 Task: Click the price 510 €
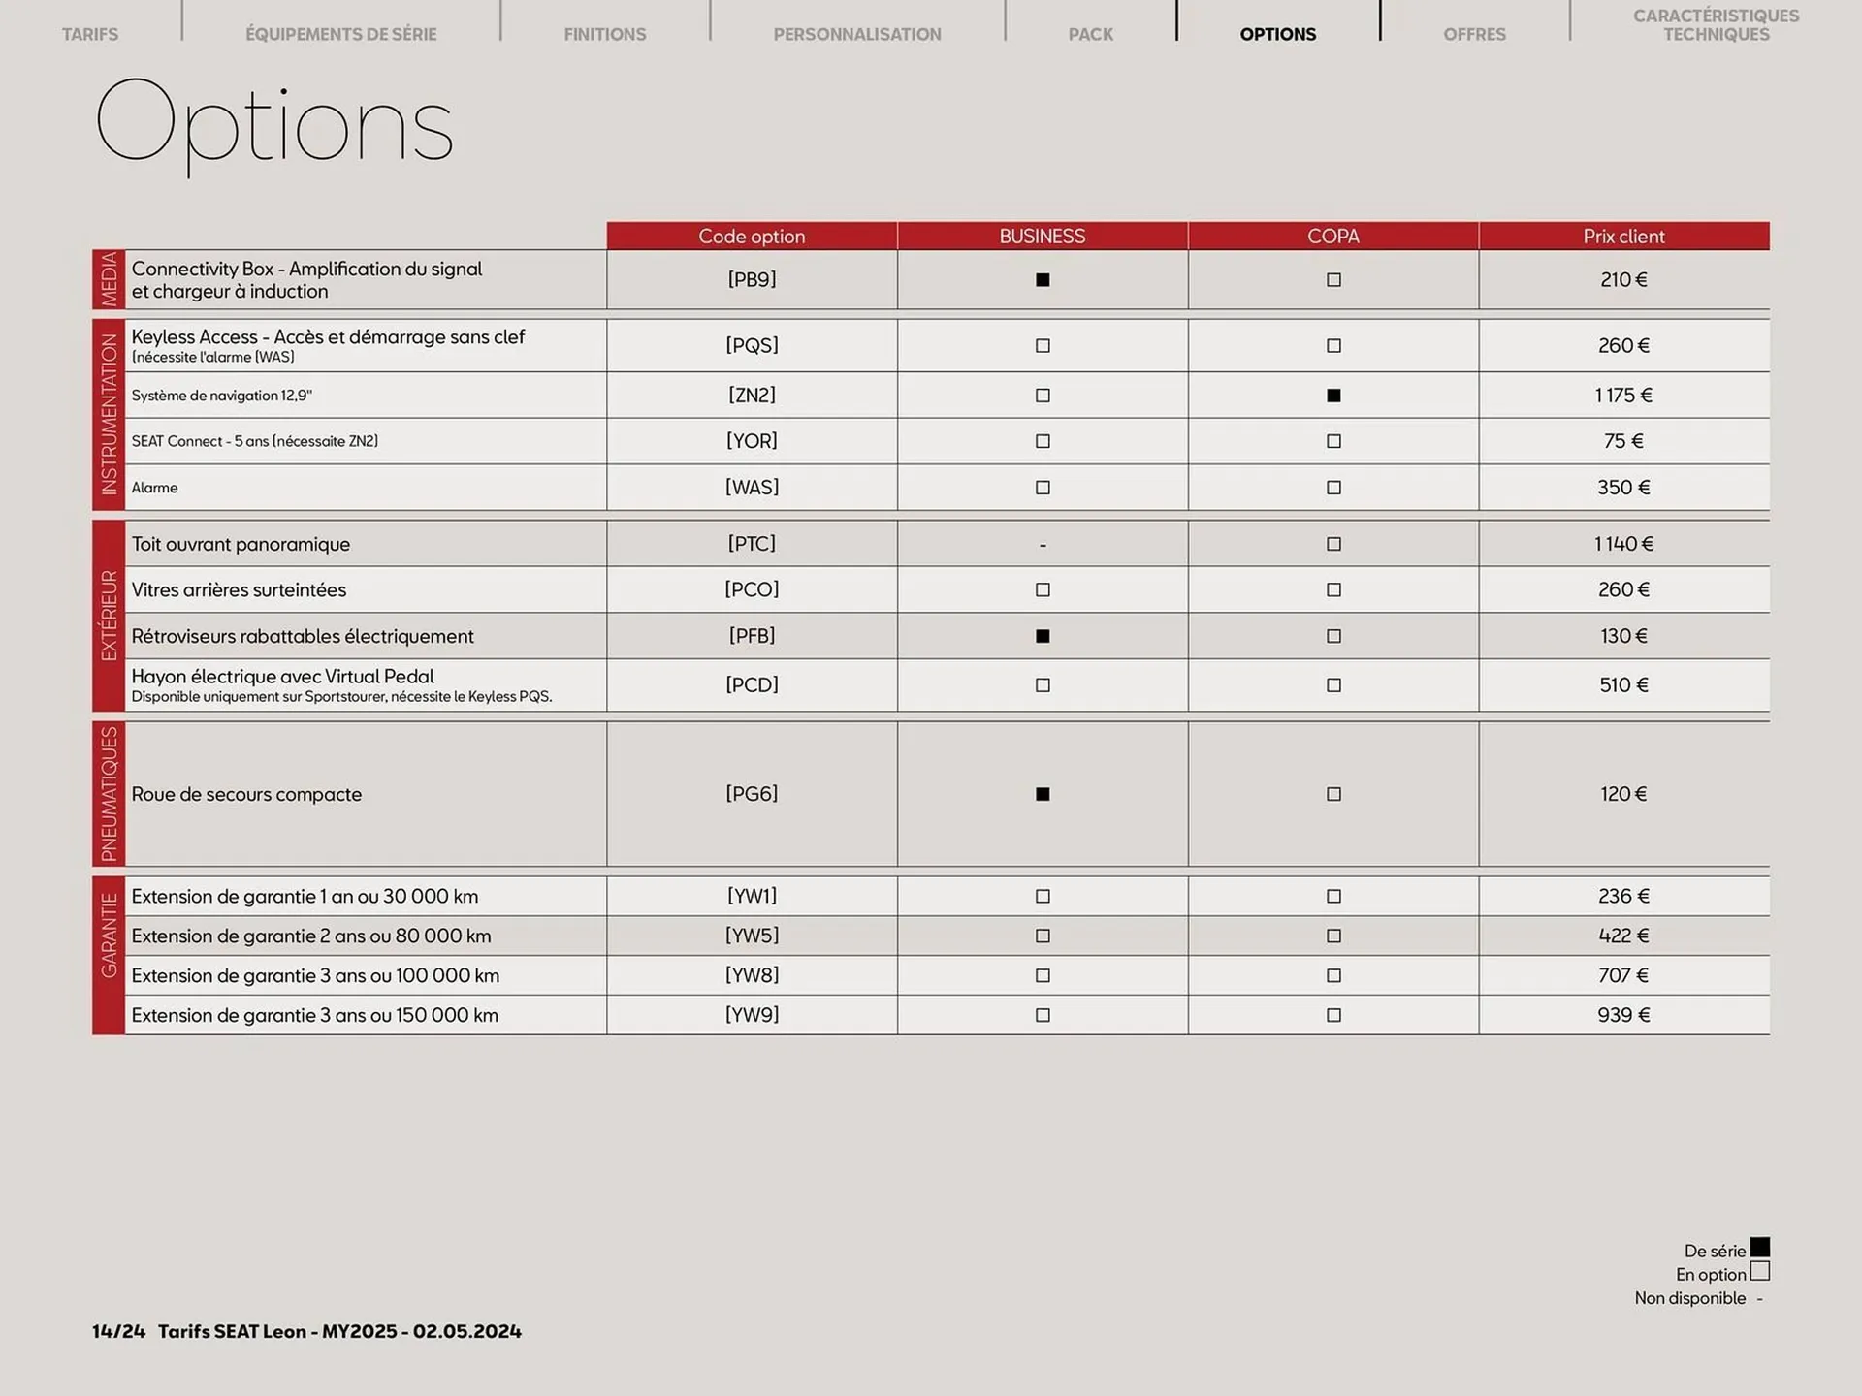click(1623, 685)
